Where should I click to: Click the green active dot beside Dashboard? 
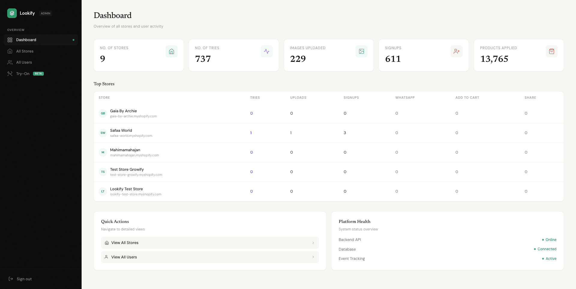click(73, 40)
